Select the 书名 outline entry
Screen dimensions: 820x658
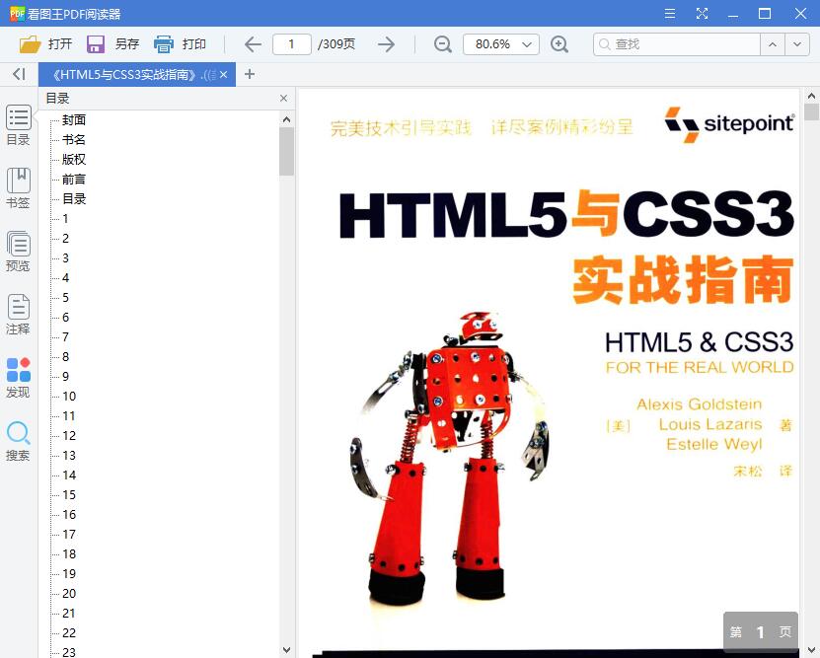coord(74,139)
